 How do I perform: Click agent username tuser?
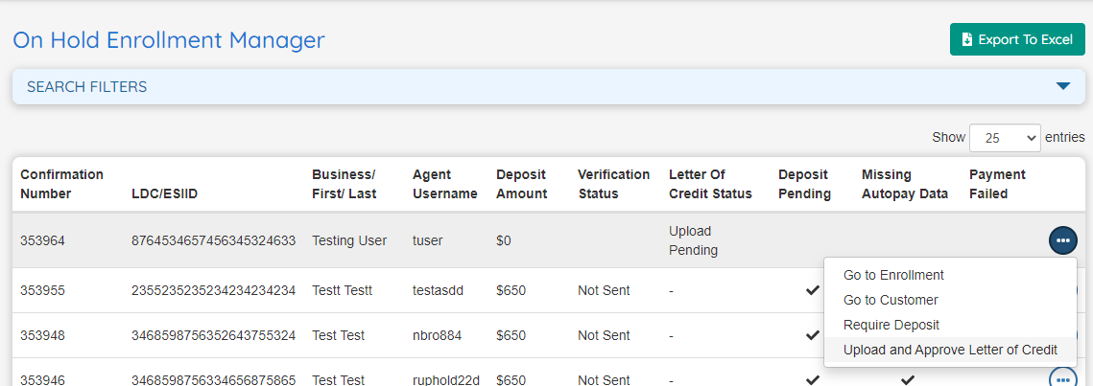coord(427,240)
